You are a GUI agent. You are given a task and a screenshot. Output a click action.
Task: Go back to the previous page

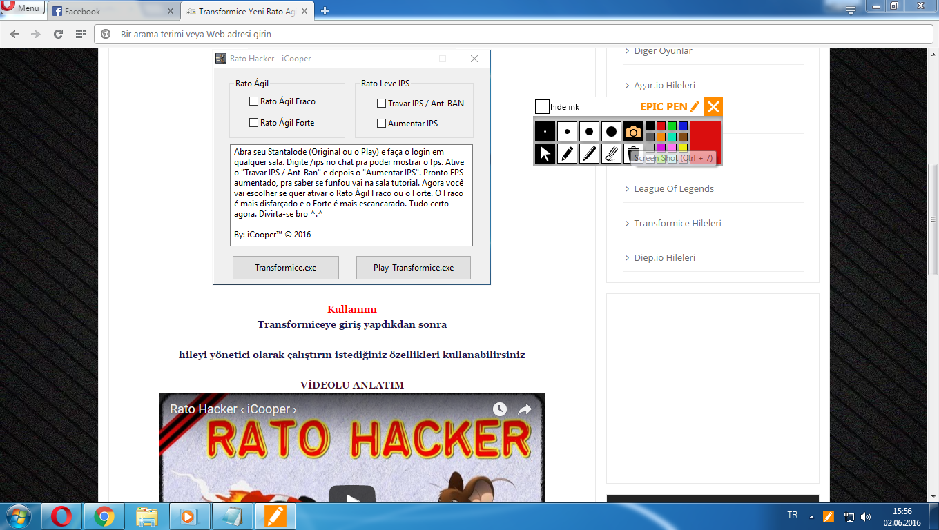pyautogui.click(x=14, y=34)
